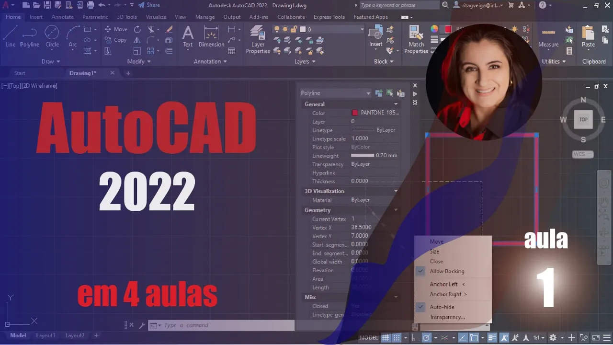The height and width of the screenshot is (345, 613).
Task: Click the PANTONE color swatch in Properties
Action: pyautogui.click(x=355, y=113)
